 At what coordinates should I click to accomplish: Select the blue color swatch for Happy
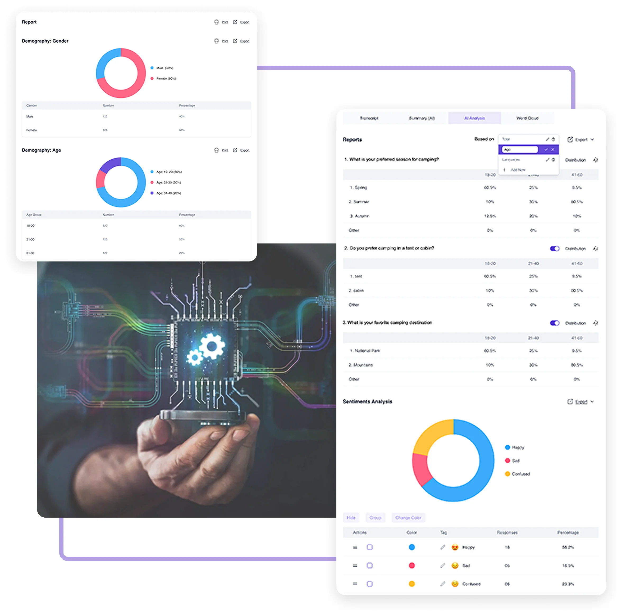(412, 547)
